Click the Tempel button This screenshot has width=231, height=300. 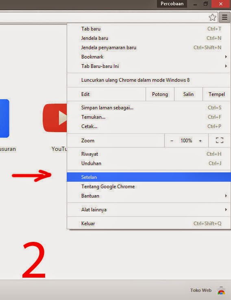pos(217,94)
